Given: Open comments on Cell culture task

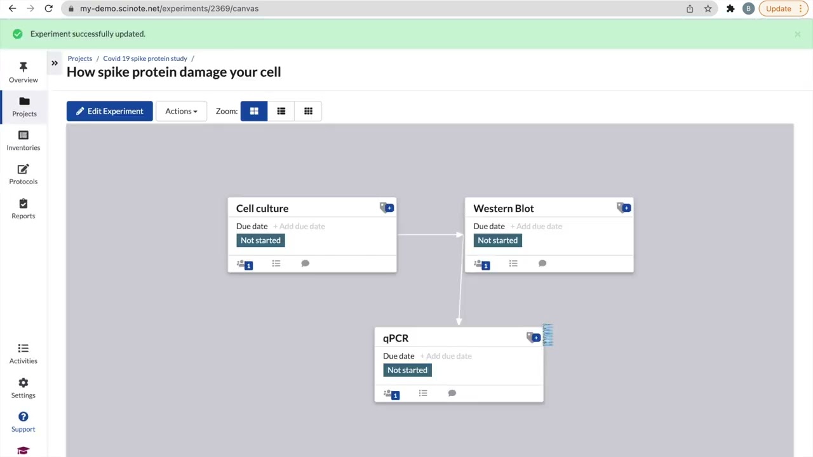Looking at the screenshot, I should (x=306, y=263).
